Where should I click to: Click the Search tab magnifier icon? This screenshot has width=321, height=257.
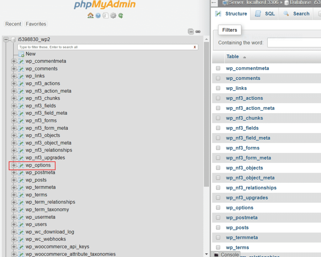(286, 14)
